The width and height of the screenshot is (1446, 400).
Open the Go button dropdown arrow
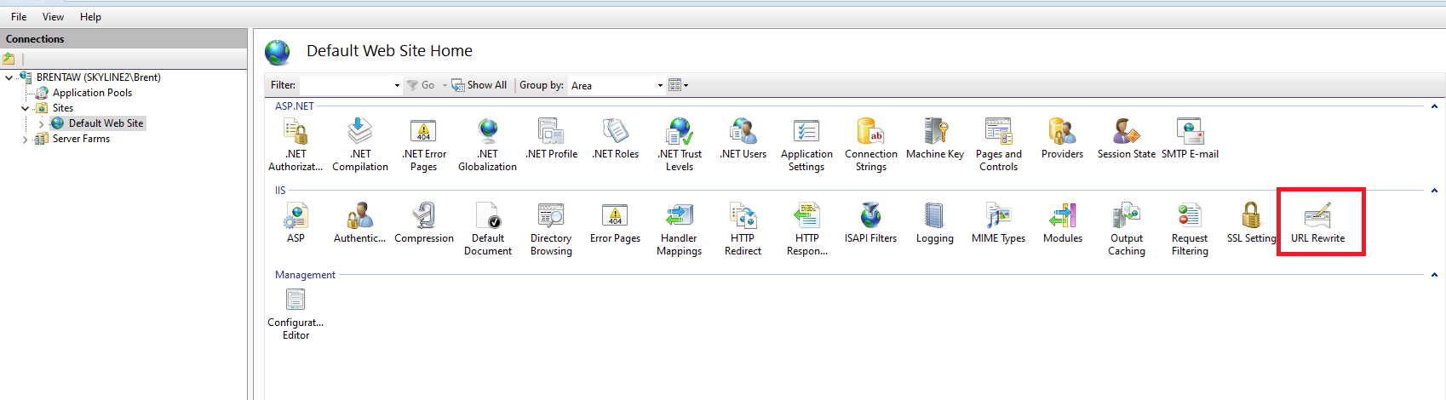click(445, 85)
